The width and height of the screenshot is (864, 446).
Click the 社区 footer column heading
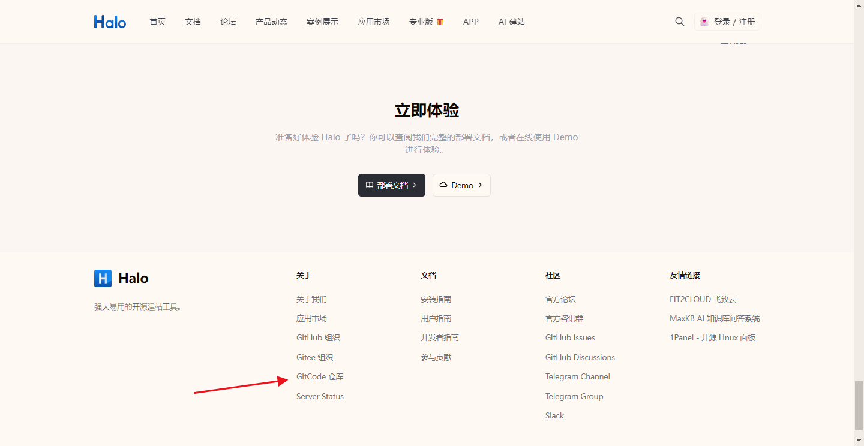553,275
